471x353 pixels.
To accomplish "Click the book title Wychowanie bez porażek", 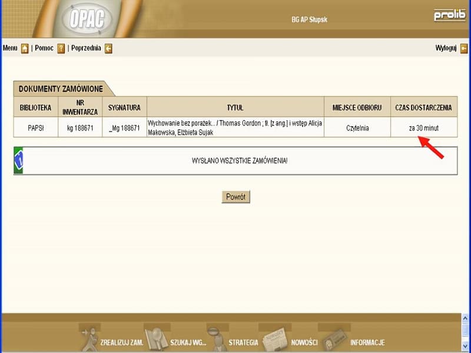I will pos(235,128).
